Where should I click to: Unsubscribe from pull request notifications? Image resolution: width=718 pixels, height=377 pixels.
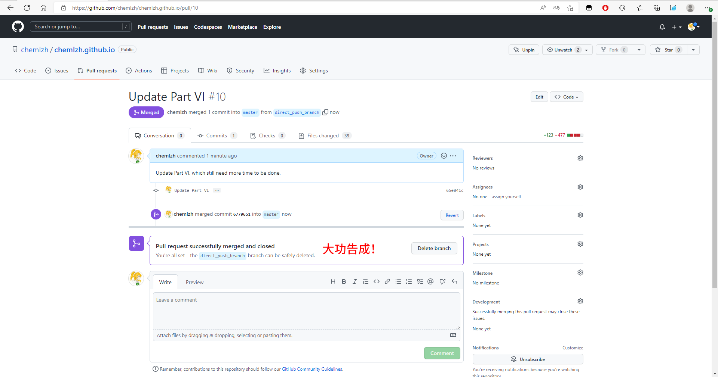pyautogui.click(x=528, y=359)
